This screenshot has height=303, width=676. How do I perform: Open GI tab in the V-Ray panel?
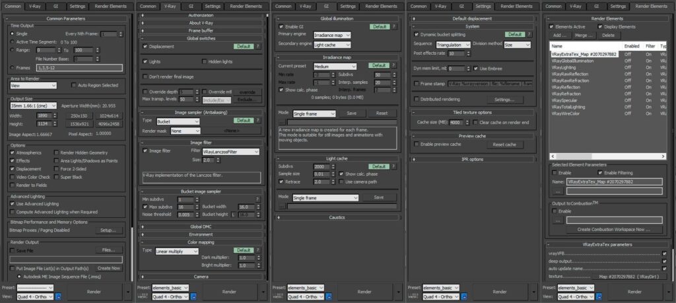point(191,7)
